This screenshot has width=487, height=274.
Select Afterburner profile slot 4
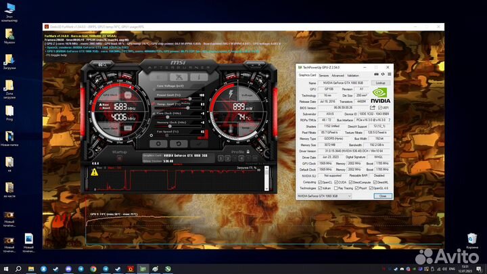coord(241,158)
